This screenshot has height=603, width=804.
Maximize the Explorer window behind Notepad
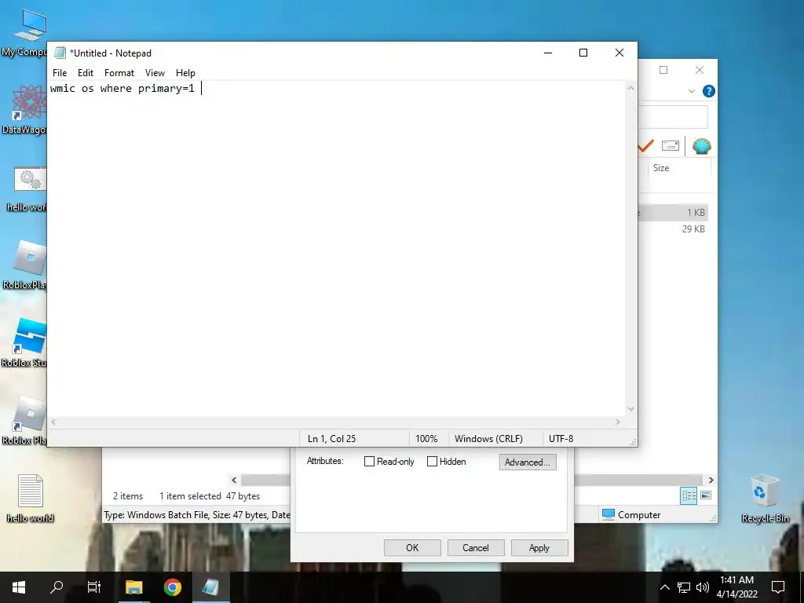pos(663,70)
